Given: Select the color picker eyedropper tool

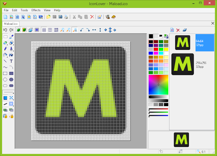Looking at the screenshot, I should point(11,37).
